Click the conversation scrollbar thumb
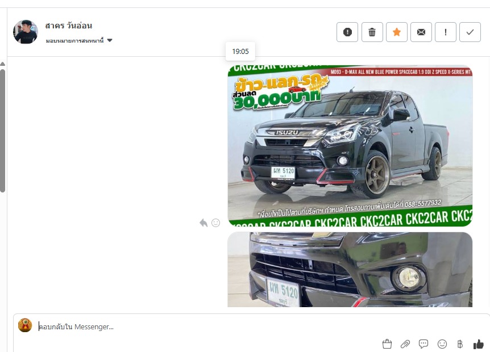490x352 pixels. (2, 131)
